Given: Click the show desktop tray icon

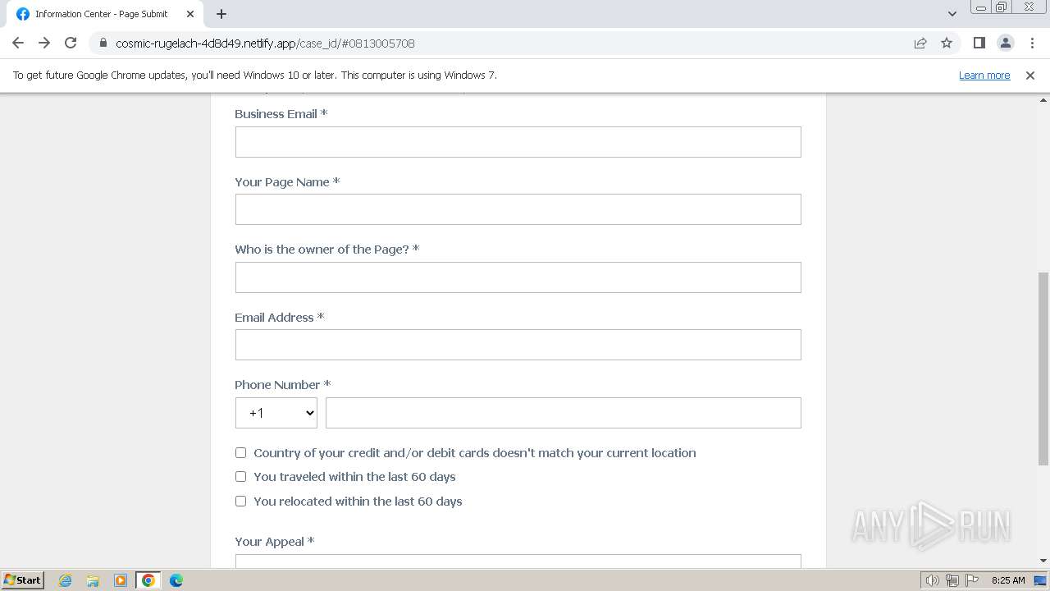Looking at the screenshot, I should coord(1041,580).
